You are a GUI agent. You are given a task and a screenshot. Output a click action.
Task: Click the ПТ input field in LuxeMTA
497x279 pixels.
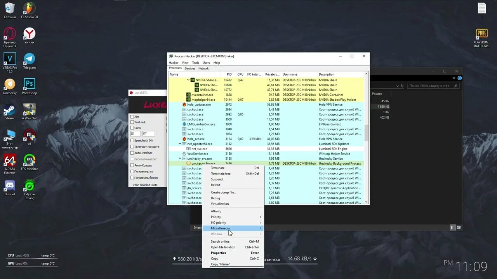(149, 134)
